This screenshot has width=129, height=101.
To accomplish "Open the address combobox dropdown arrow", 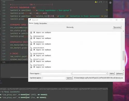I will [x=107, y=74].
